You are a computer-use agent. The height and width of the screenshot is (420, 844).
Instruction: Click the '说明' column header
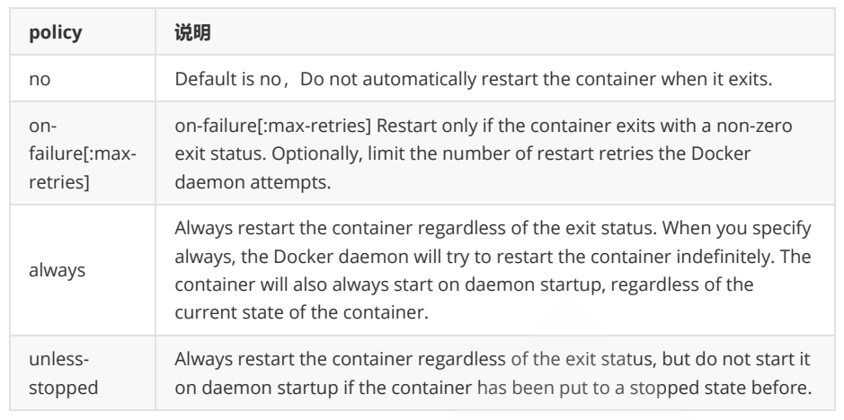(x=192, y=32)
